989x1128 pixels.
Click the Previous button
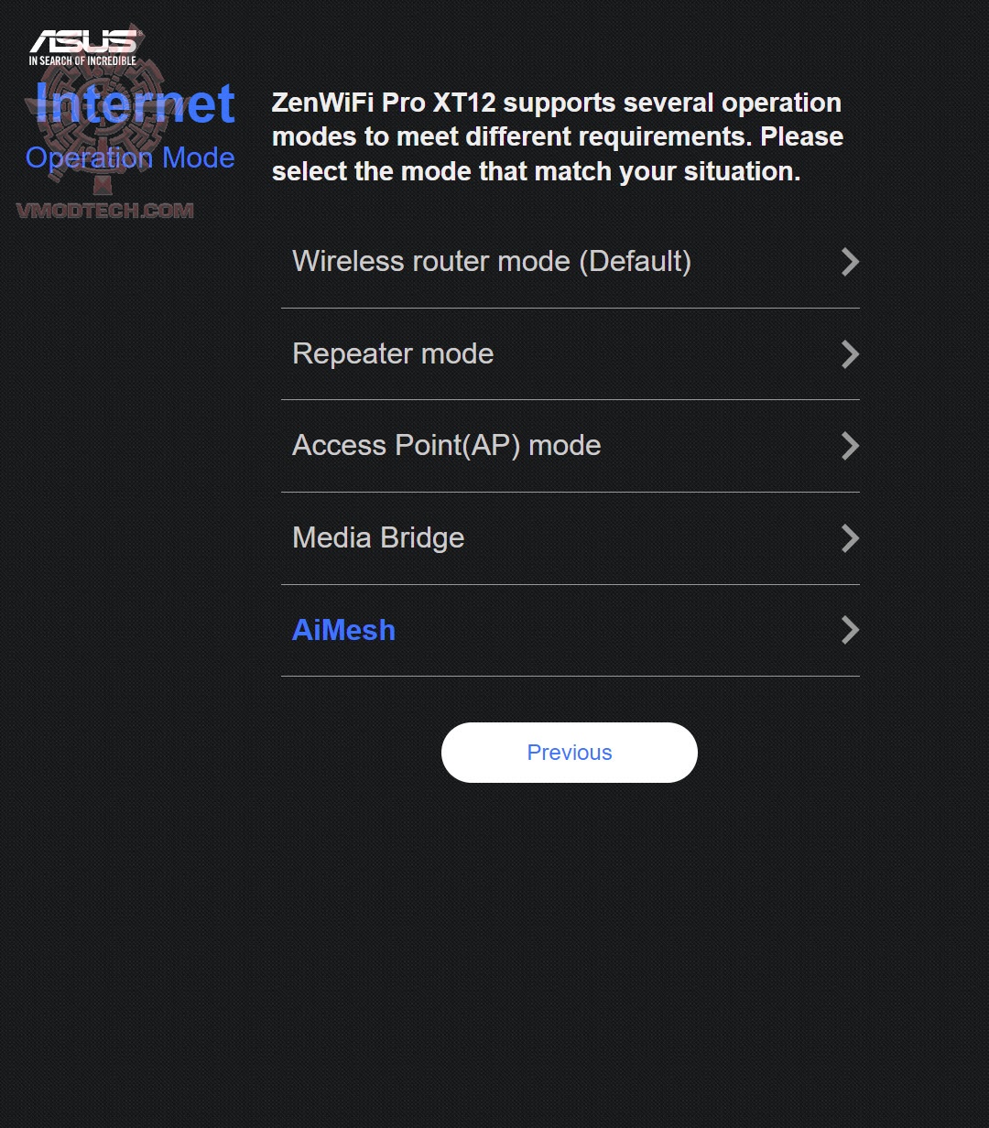tap(569, 753)
